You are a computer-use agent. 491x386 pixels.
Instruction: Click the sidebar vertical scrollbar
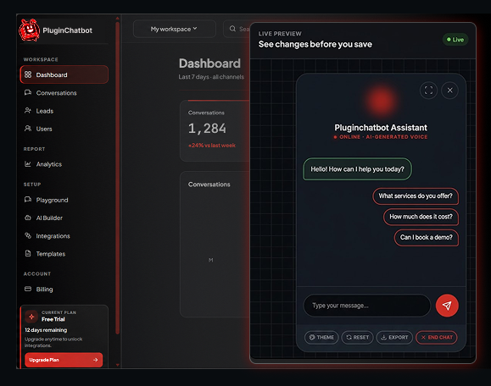click(117, 178)
